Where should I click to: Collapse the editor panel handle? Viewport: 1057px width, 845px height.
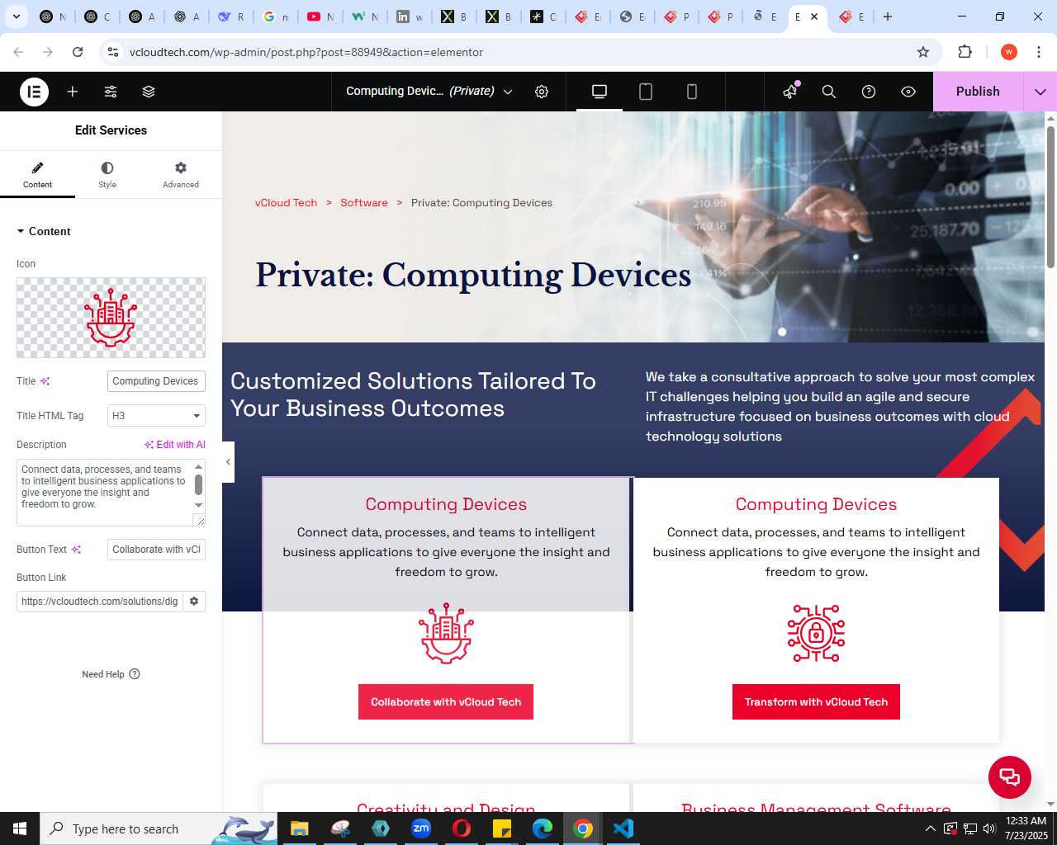pyautogui.click(x=228, y=462)
